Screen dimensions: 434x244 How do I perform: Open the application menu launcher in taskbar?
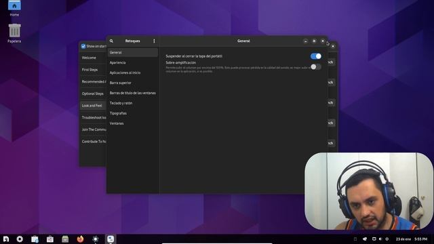pos(6,239)
